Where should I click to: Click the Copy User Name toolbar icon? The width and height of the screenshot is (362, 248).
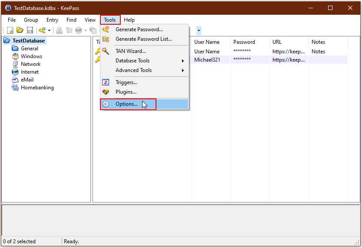[60, 30]
